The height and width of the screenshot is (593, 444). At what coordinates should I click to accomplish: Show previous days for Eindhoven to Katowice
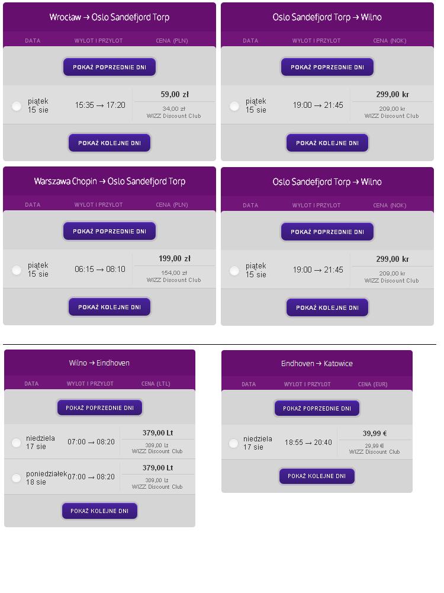[317, 408]
